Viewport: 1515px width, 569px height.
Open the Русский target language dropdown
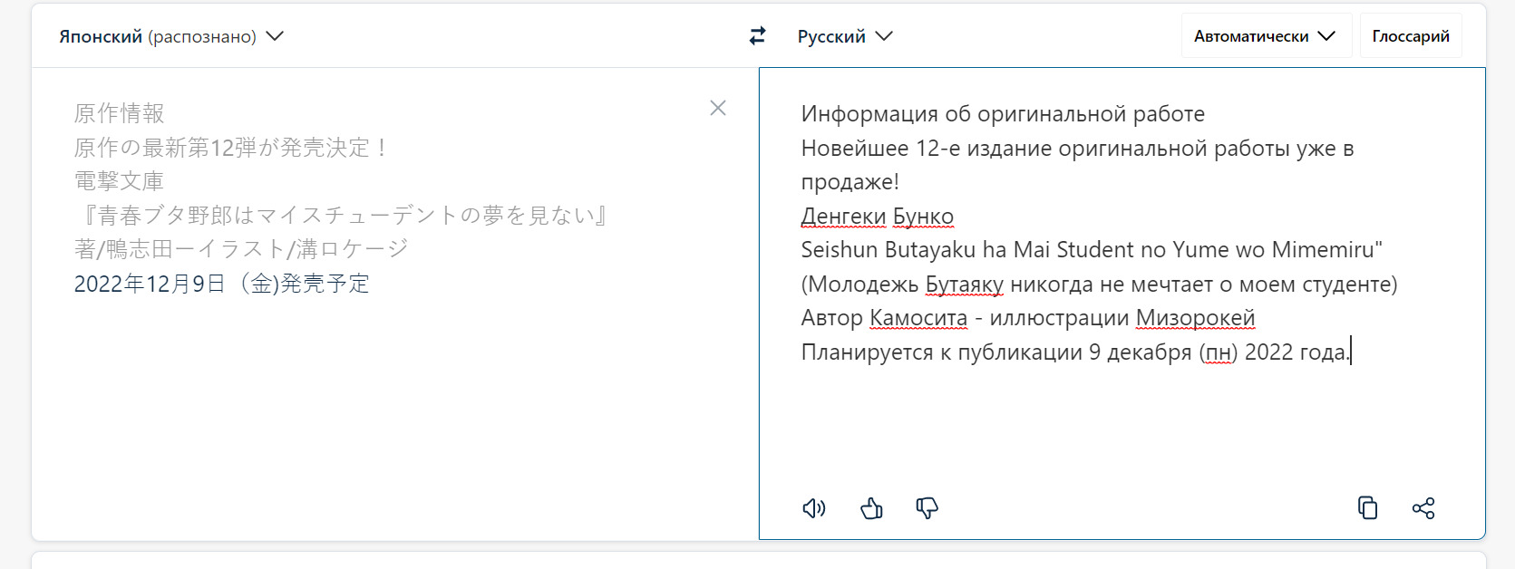tap(844, 36)
